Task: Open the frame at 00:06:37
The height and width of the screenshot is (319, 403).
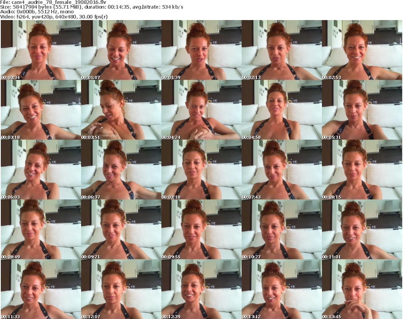Action: coord(121,170)
